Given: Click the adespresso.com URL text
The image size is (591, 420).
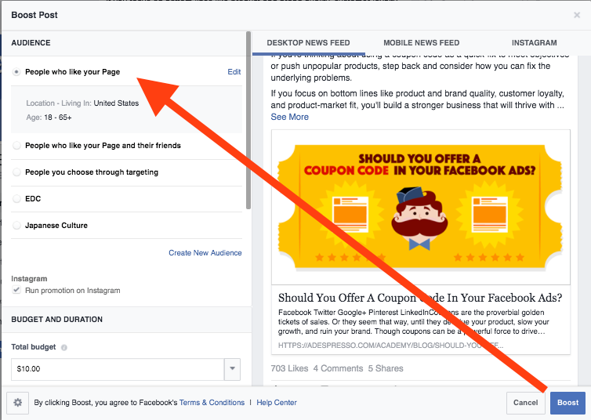Looking at the screenshot, I should point(390,345).
